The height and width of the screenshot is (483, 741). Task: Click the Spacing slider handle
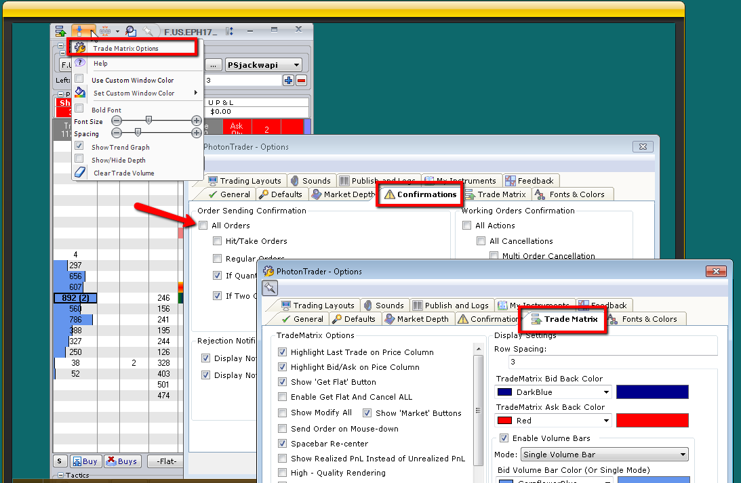(x=138, y=133)
